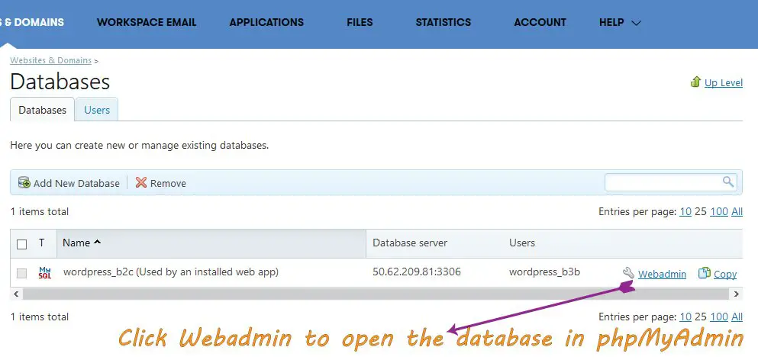The image size is (758, 360).
Task: Click the Users column header
Action: 522,243
